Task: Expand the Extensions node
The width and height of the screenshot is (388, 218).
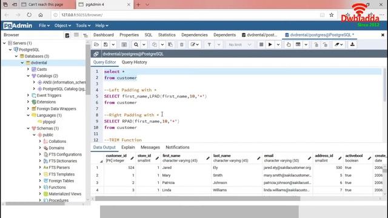Action: point(28,102)
